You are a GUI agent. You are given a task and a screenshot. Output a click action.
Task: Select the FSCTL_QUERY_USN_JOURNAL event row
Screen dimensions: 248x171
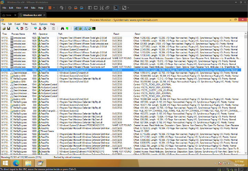pyautogui.click(x=121, y=90)
